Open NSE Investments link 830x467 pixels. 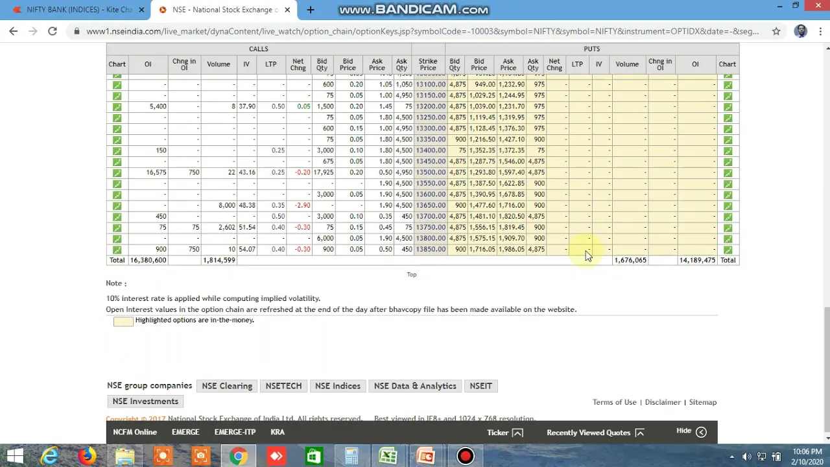click(145, 401)
